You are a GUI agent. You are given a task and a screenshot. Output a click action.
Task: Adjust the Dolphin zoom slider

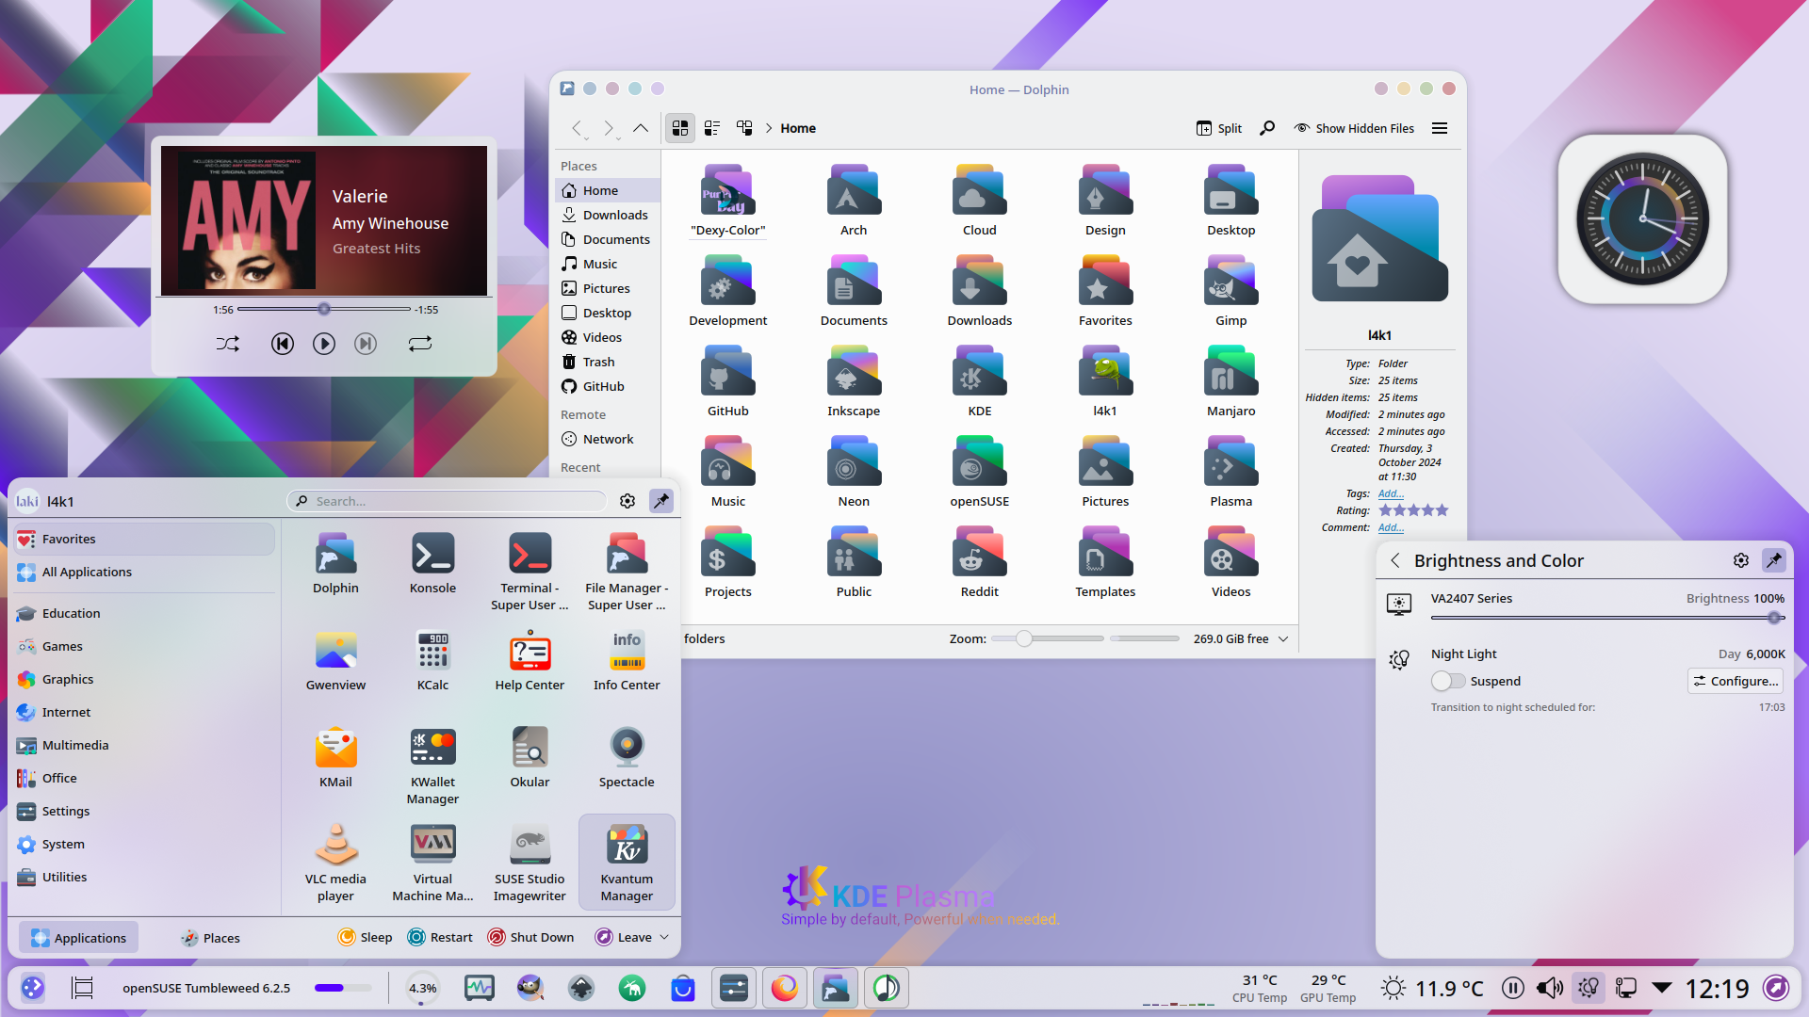1047,638
